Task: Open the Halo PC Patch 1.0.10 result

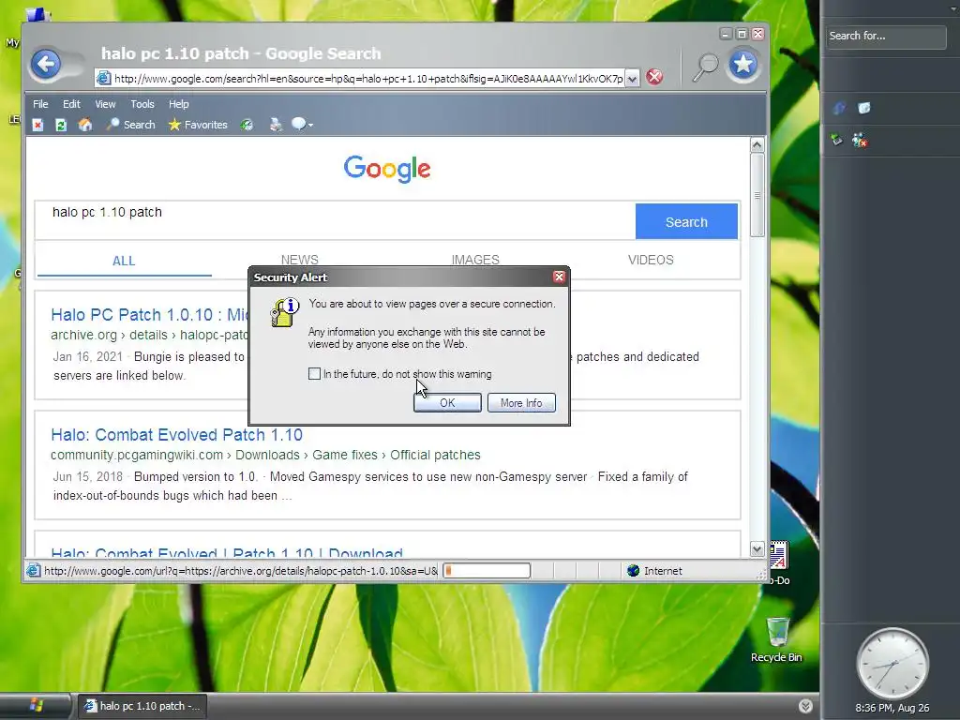Action: coord(149,315)
